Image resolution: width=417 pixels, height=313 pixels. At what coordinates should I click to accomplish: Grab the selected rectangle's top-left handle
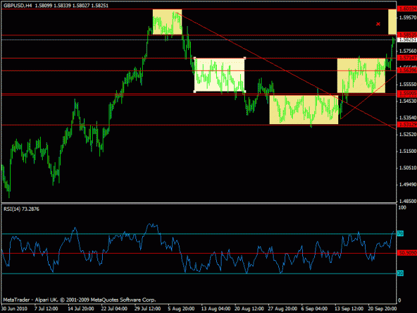[195, 57]
